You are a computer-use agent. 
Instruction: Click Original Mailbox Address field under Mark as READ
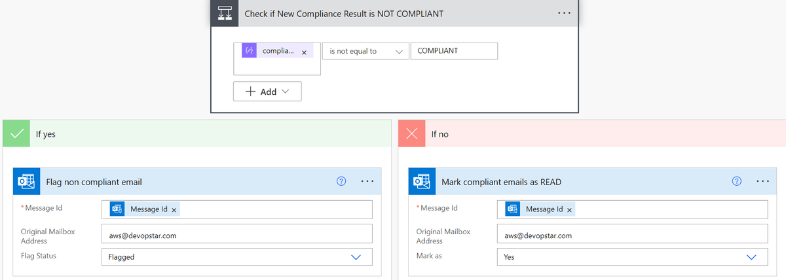[x=632, y=236]
